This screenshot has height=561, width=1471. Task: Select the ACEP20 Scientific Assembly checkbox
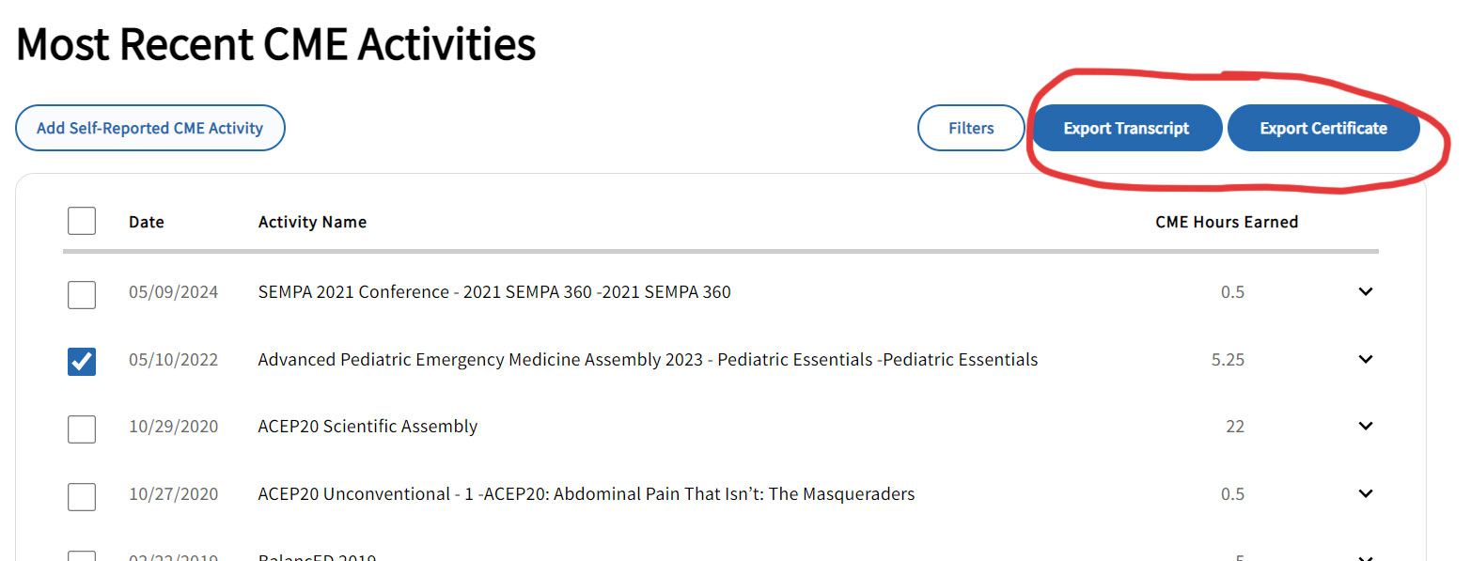[x=82, y=429]
